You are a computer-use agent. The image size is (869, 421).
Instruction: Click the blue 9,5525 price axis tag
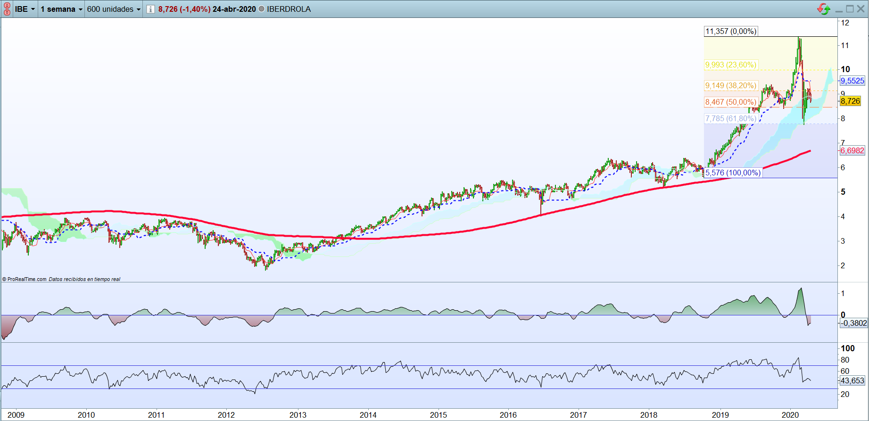[x=852, y=81]
